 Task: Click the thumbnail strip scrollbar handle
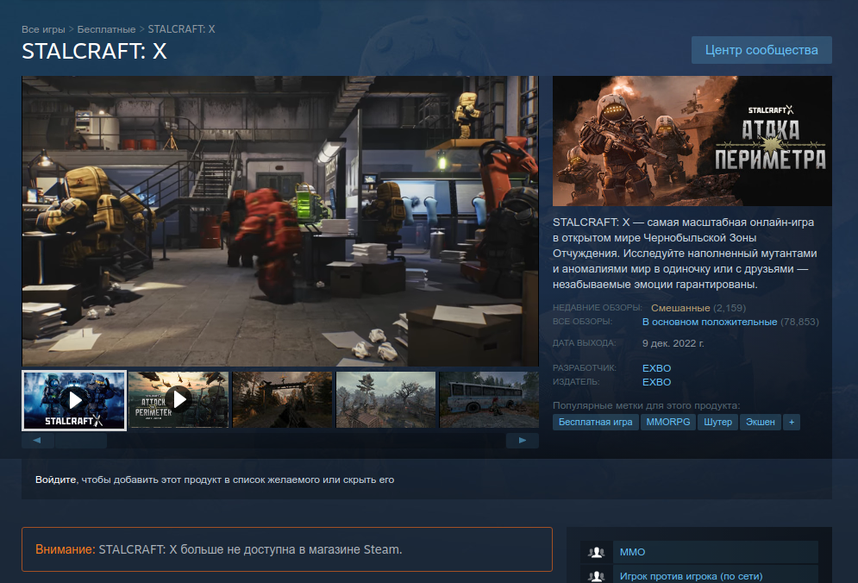[x=81, y=441]
